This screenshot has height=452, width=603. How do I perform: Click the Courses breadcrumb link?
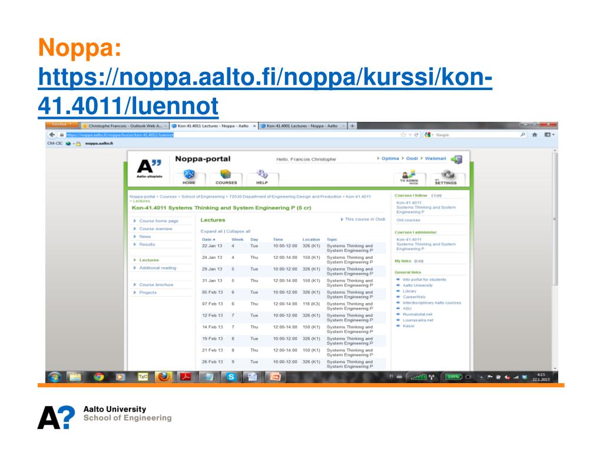168,197
